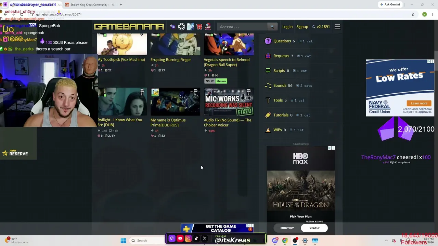Open the 'Erupting Burning Finger' title
Screen dimensions: 438x246
point(171,59)
